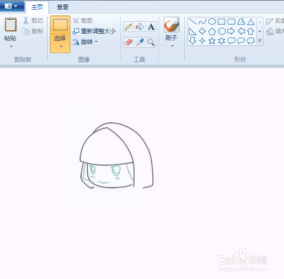Switch to the 查看 tab
Viewport: 284px width, 279px height.
point(63,7)
